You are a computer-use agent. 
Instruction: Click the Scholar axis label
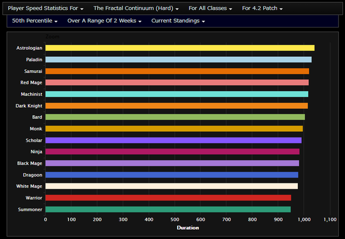[x=34, y=140]
